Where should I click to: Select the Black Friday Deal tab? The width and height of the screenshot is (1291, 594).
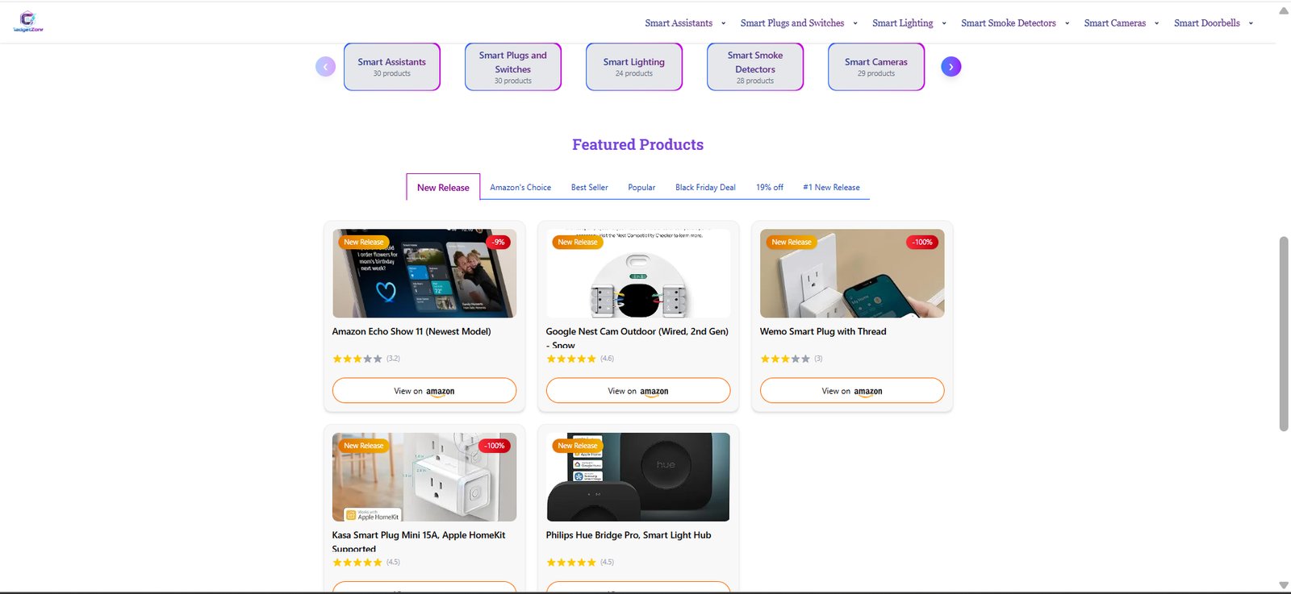click(704, 187)
